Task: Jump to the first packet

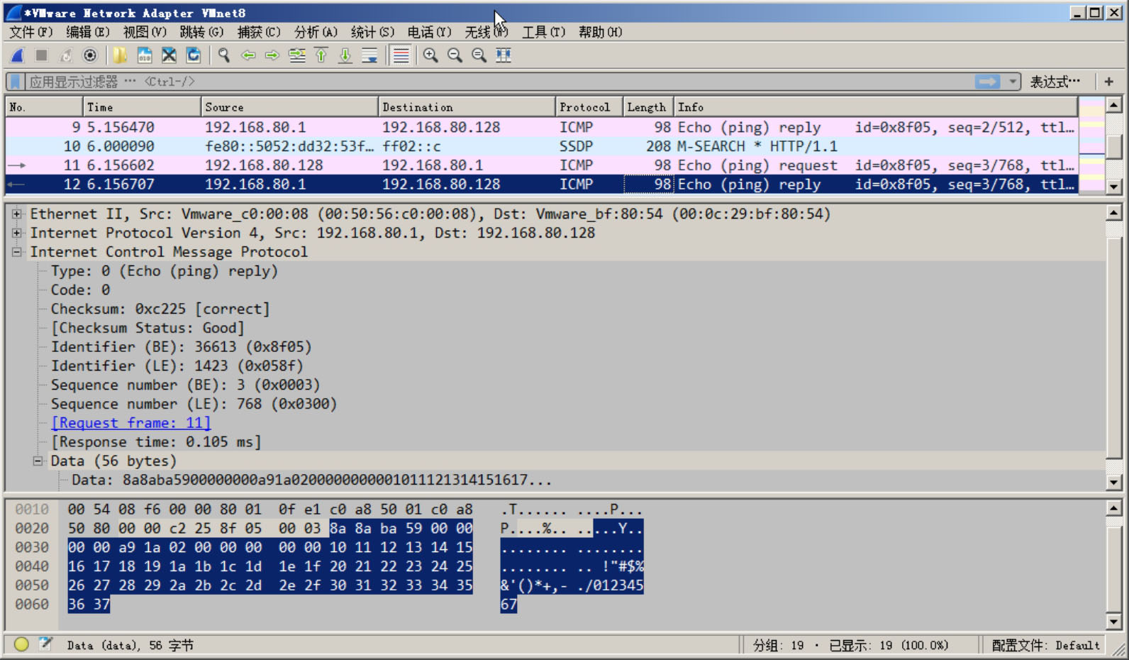Action: coord(321,55)
